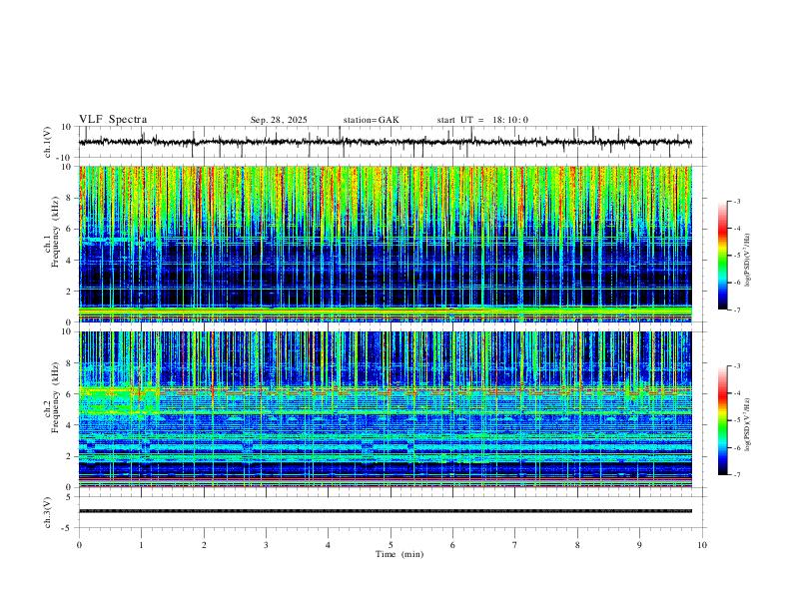Click time axis tick label "10"
This screenshot has height=611, width=791.
[x=702, y=545]
